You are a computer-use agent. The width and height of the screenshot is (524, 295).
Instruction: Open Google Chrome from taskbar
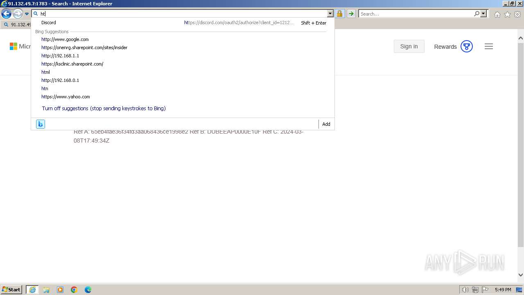click(74, 290)
